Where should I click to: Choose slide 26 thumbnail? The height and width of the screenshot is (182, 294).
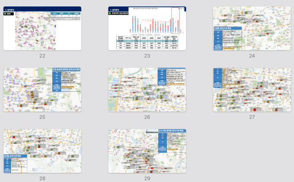(x=147, y=90)
